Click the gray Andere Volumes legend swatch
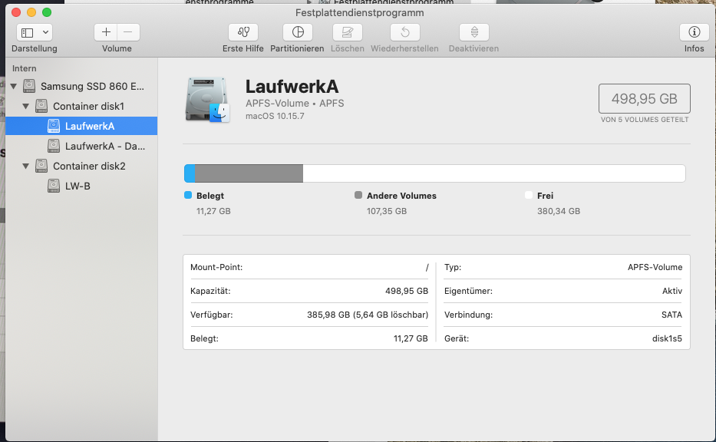 click(x=358, y=196)
